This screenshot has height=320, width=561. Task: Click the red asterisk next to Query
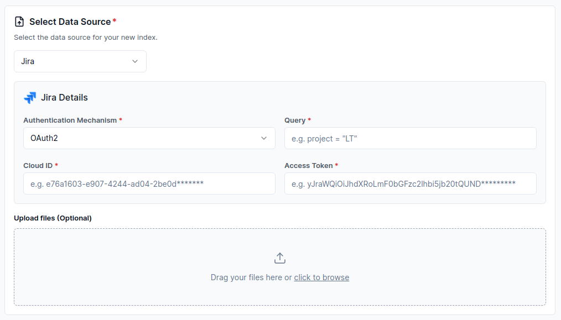coord(309,120)
